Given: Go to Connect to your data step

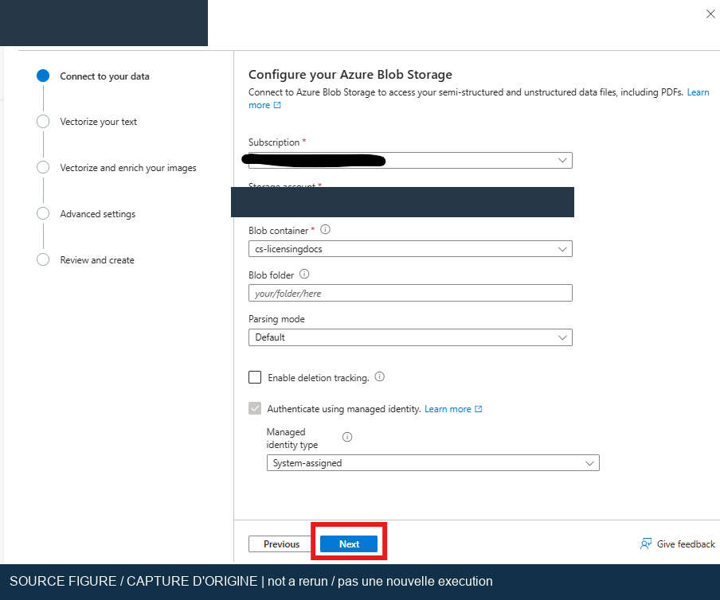Looking at the screenshot, I should click(x=104, y=76).
